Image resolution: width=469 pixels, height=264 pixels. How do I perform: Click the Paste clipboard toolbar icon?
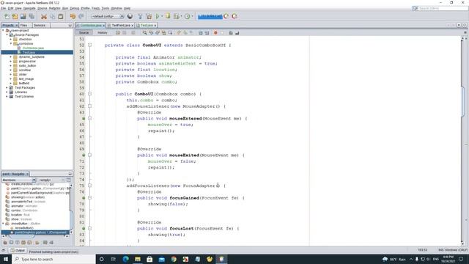pyautogui.click(x=61, y=16)
